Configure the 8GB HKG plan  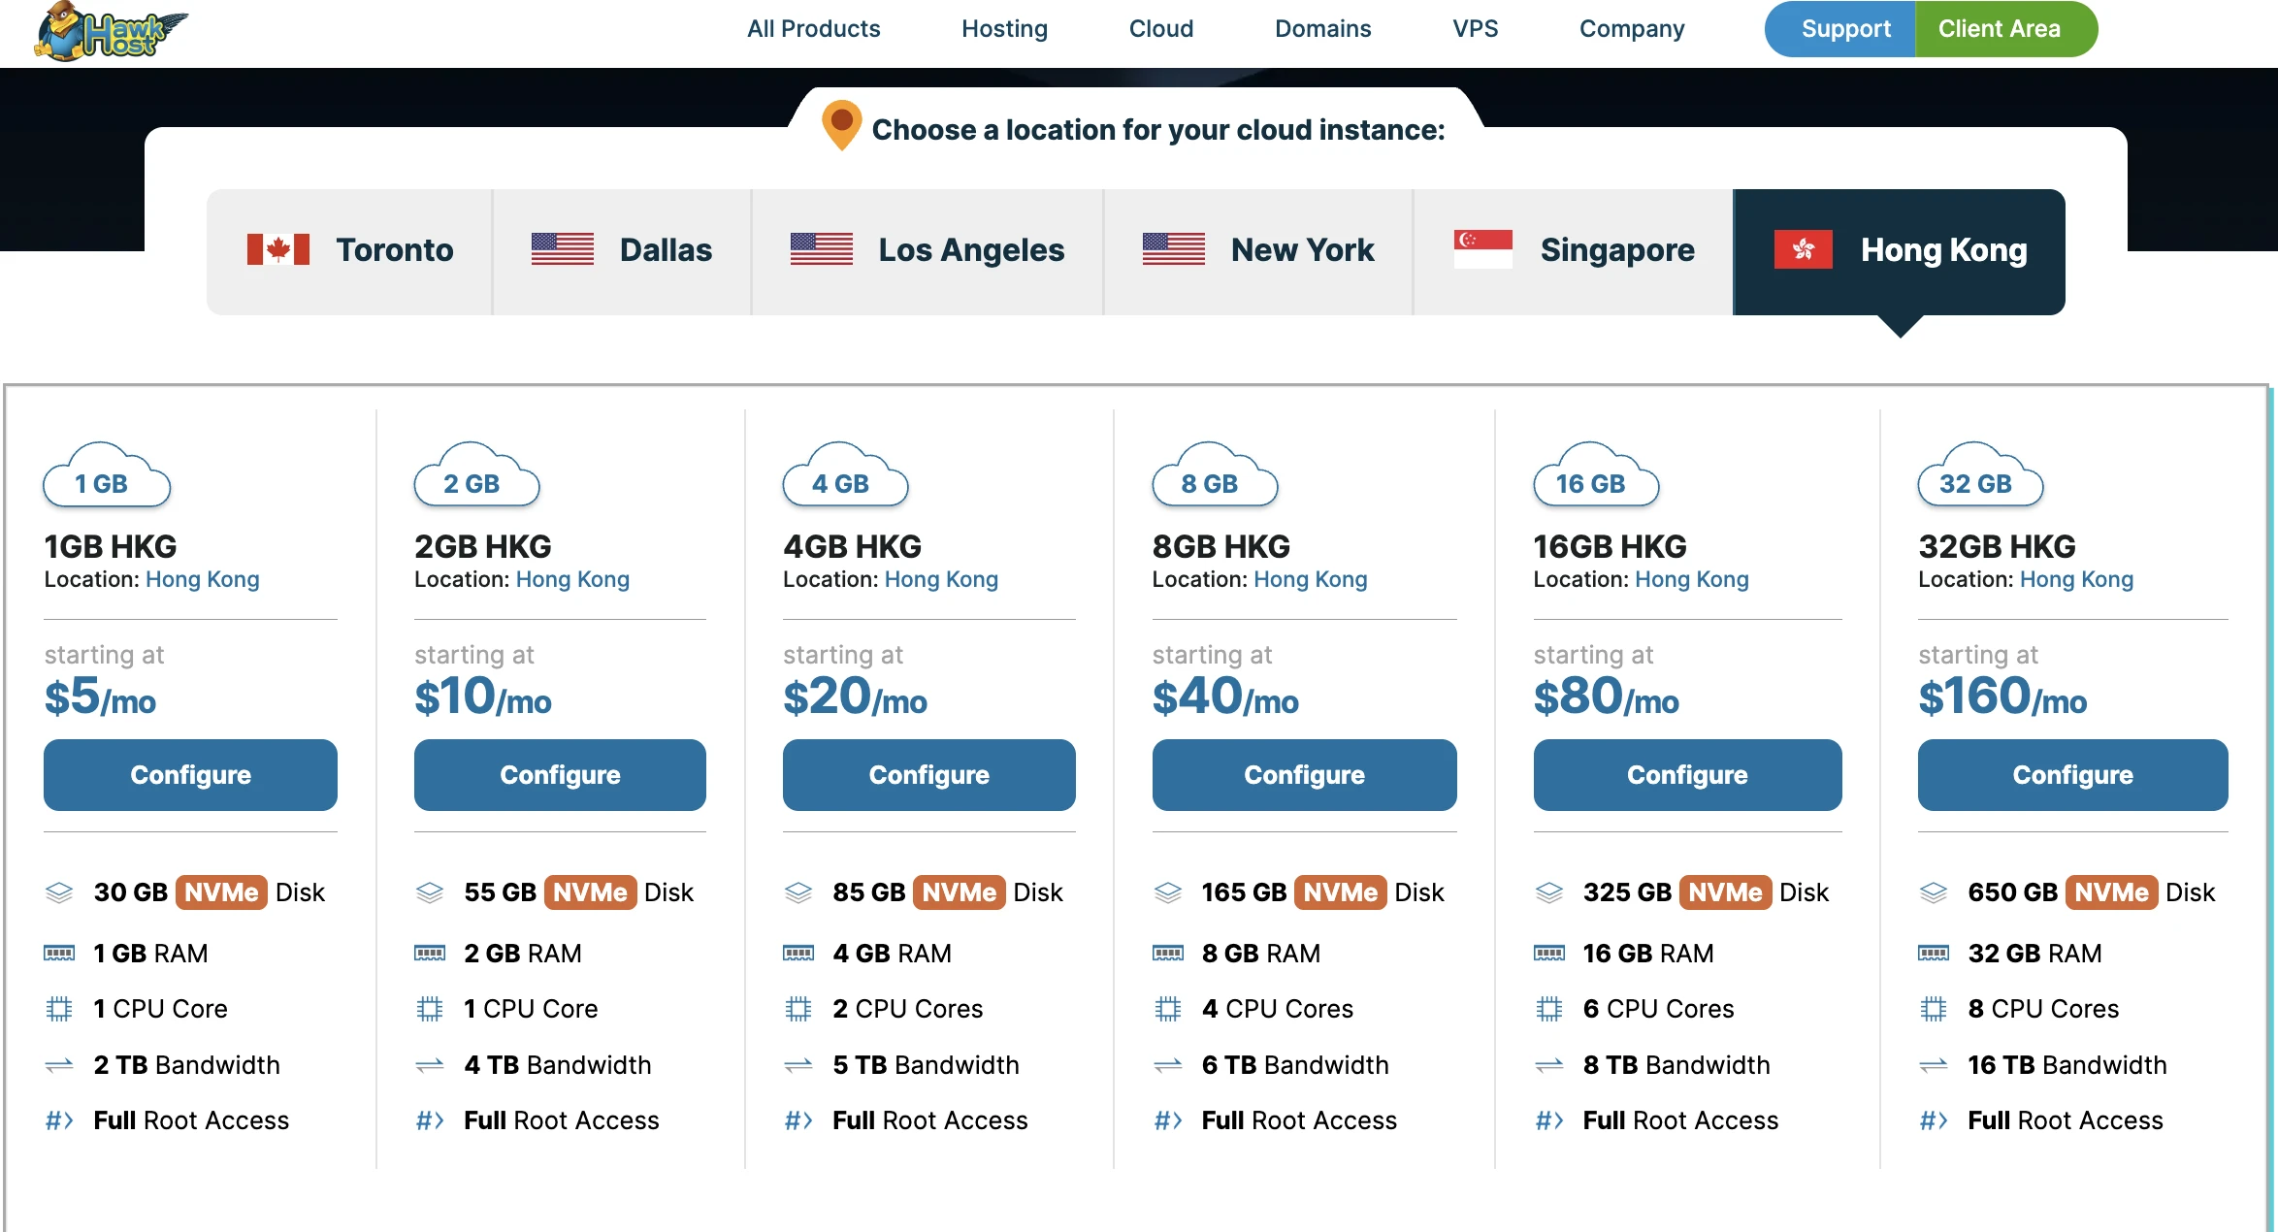click(1304, 775)
